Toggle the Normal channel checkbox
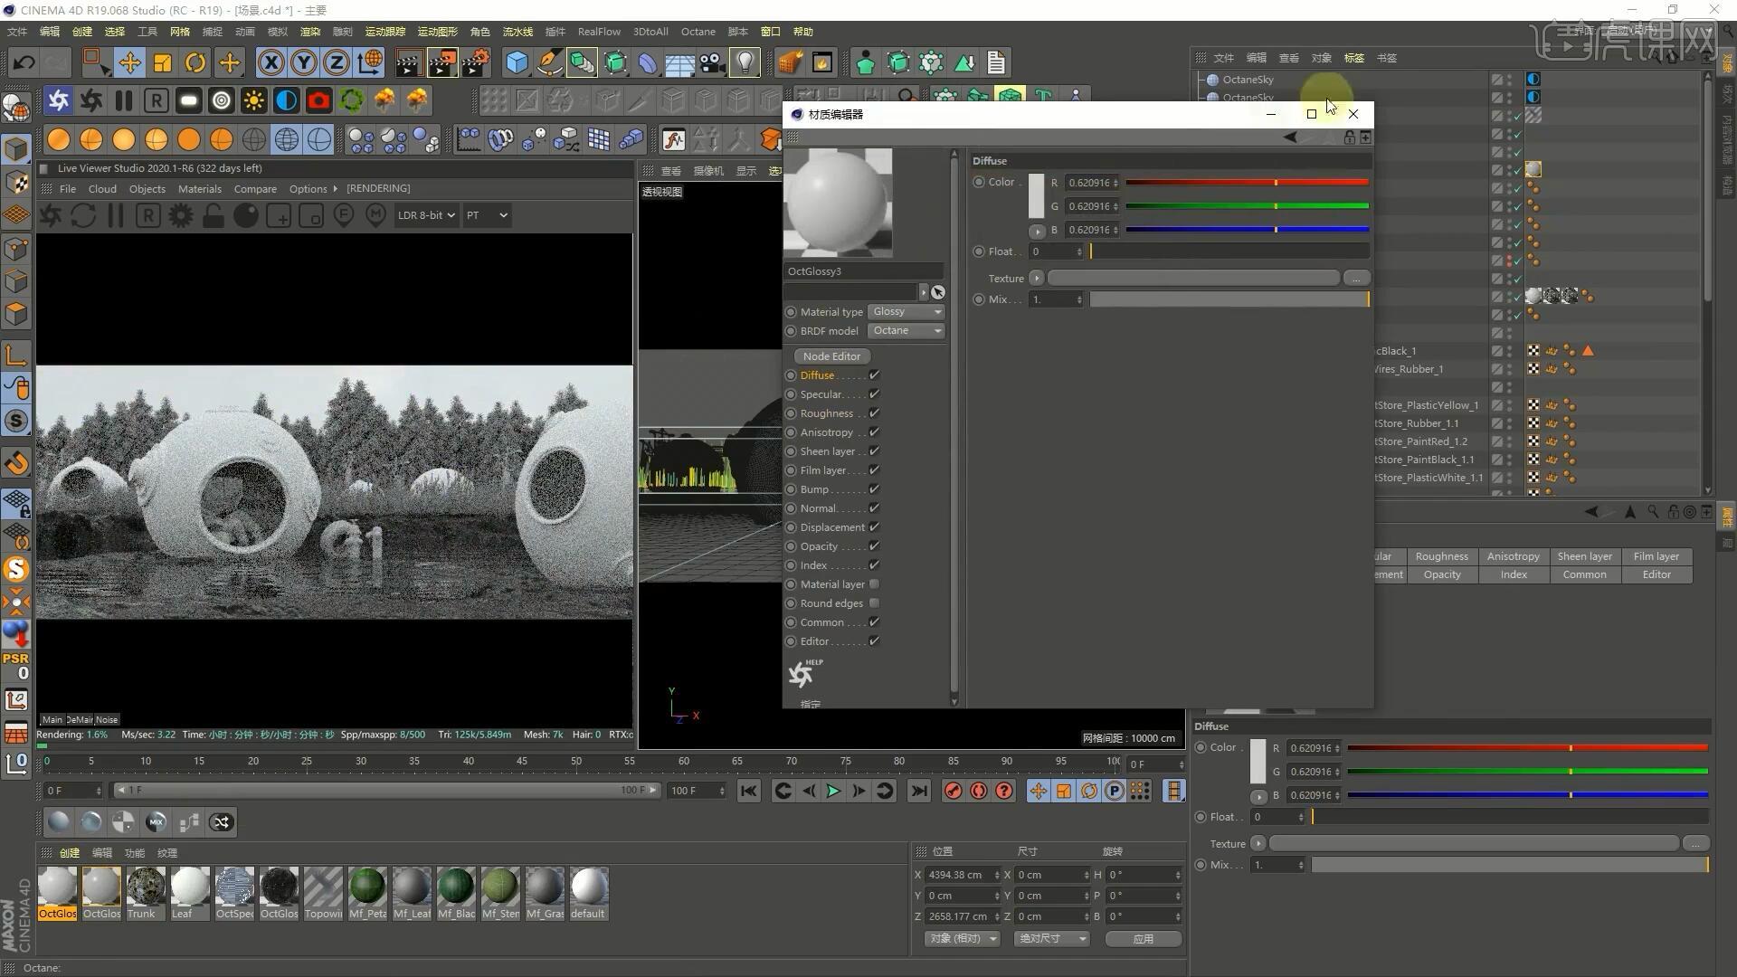The width and height of the screenshot is (1737, 977). coord(874,508)
